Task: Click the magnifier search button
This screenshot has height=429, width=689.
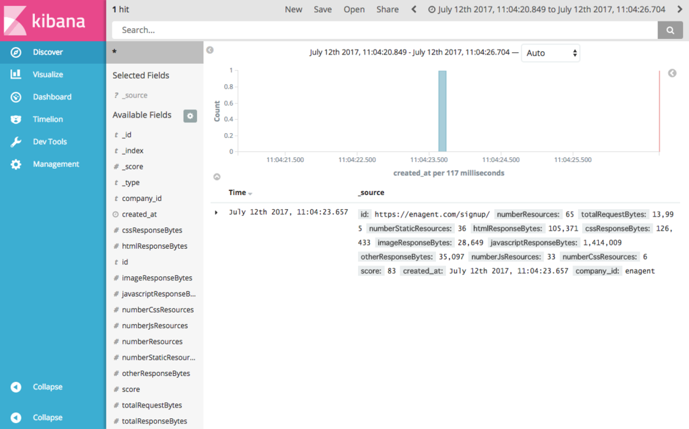Action: pos(670,30)
